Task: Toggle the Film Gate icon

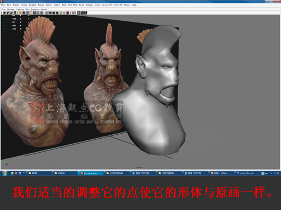Action: click(x=24, y=13)
